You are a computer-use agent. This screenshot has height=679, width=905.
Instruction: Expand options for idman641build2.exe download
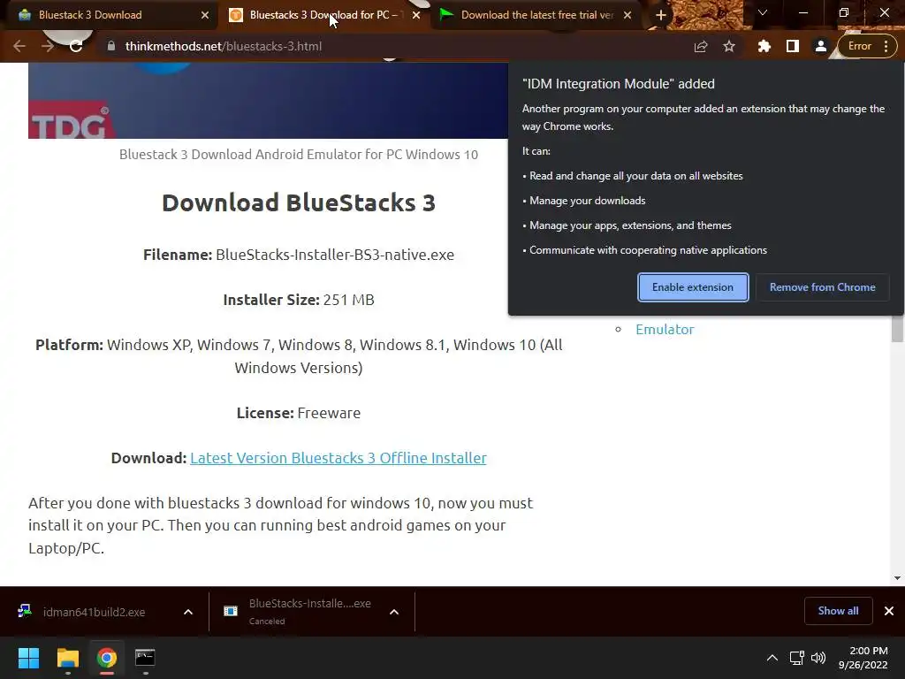[x=188, y=612]
